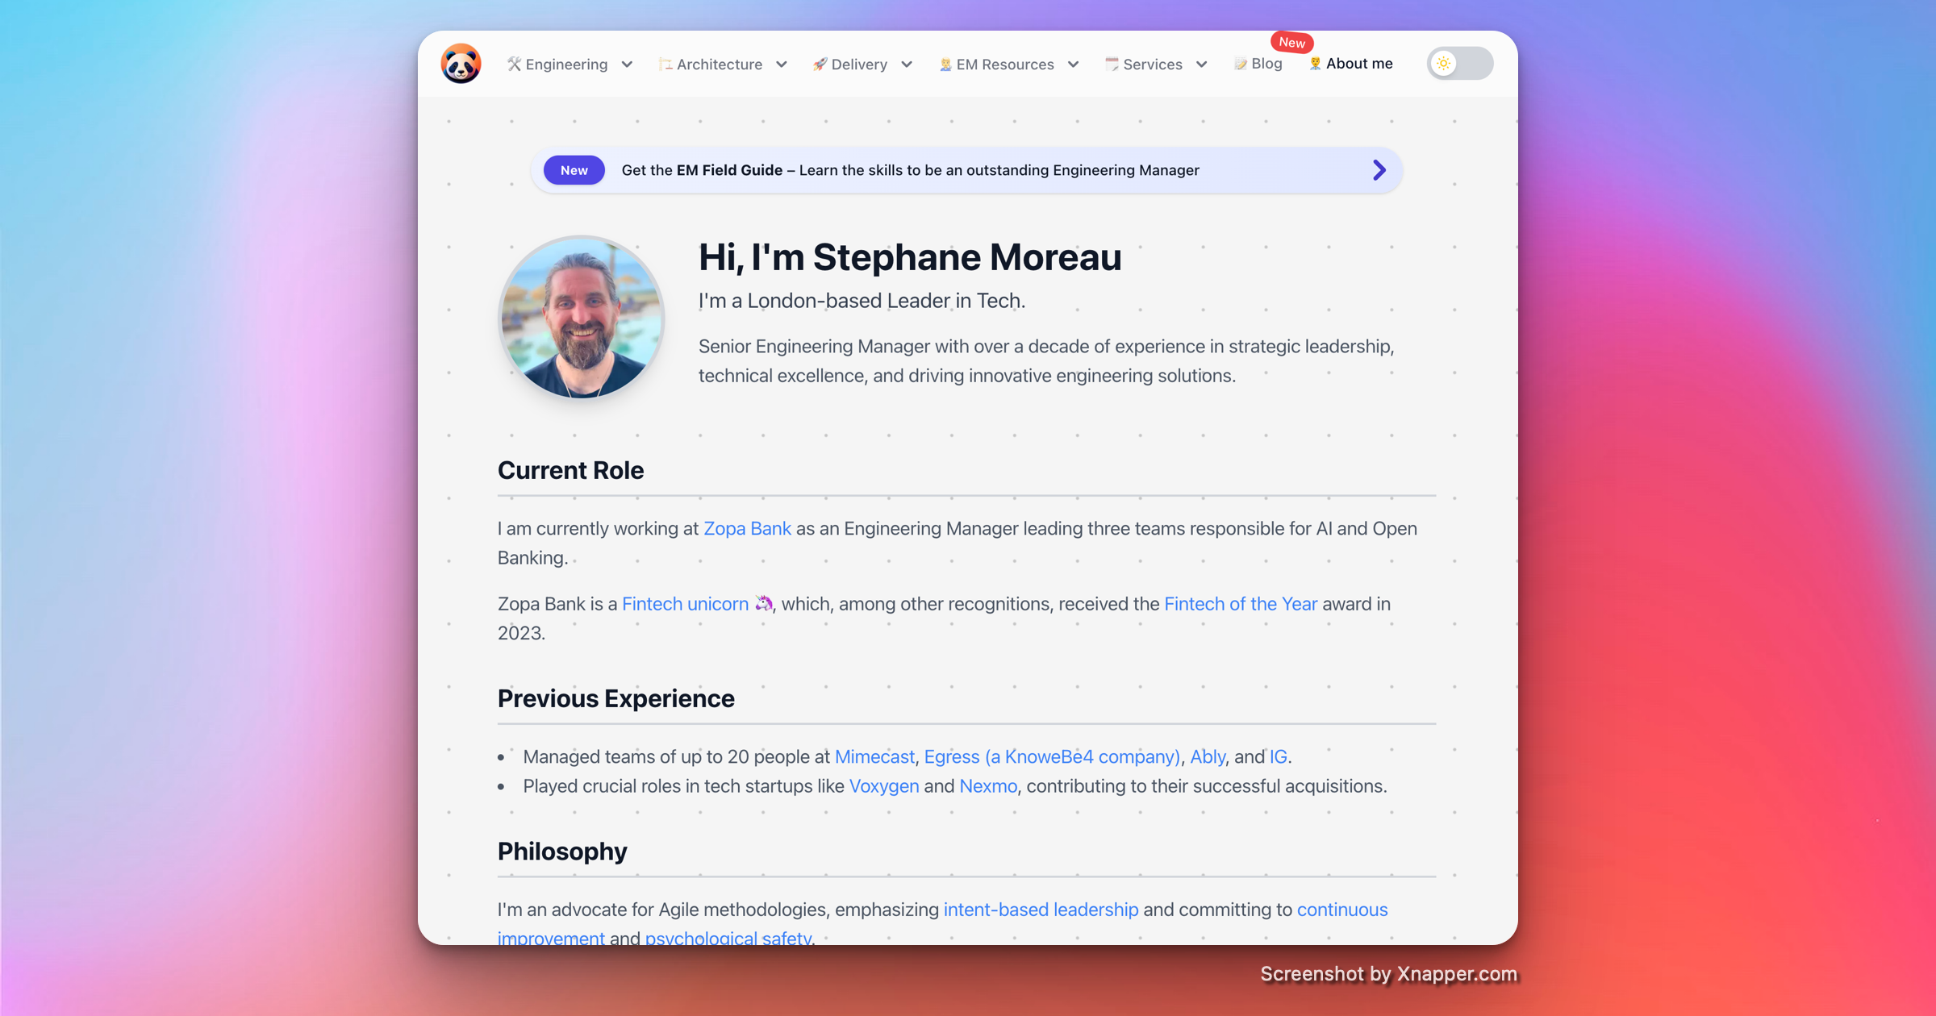Expand the Delivery dropdown chevron
The height and width of the screenshot is (1016, 1936).
click(x=907, y=65)
